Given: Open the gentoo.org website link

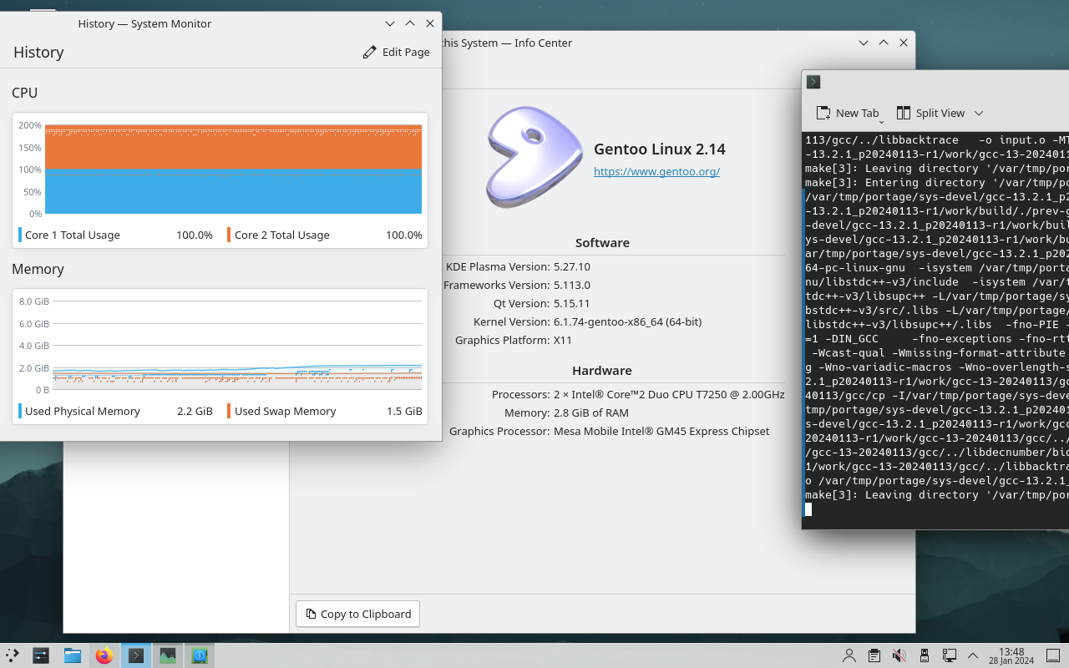Looking at the screenshot, I should pos(656,171).
